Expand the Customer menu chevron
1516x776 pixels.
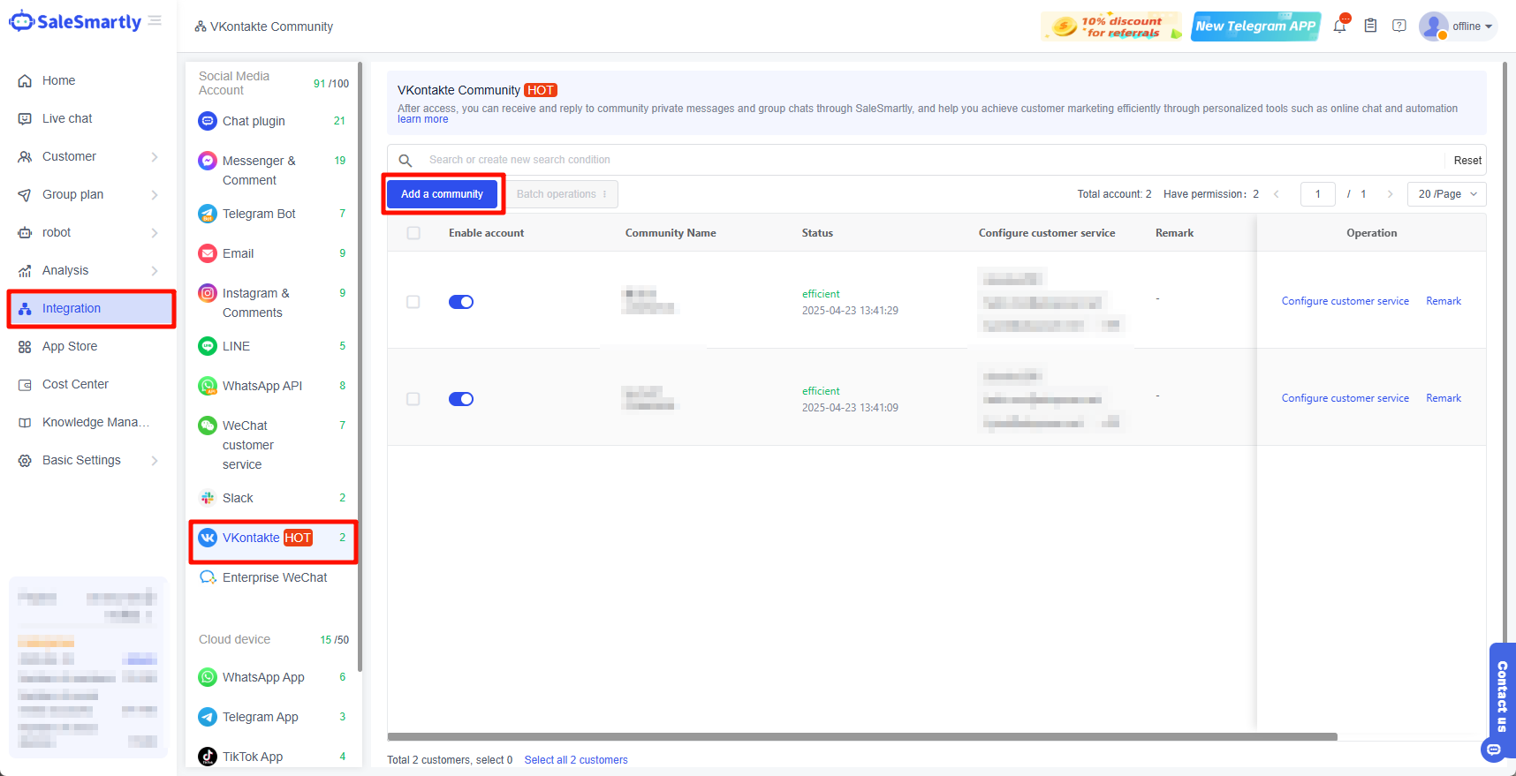pyautogui.click(x=155, y=157)
